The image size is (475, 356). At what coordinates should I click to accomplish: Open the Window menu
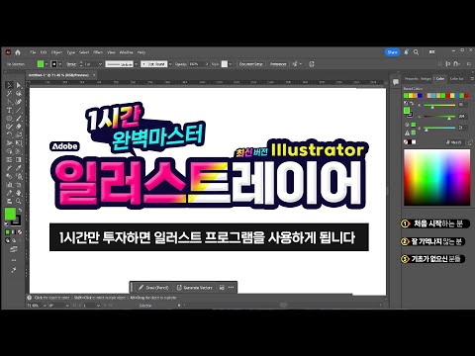pyautogui.click(x=127, y=52)
